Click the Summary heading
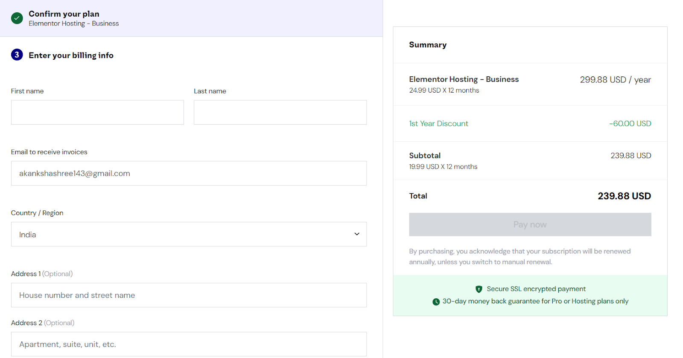Viewport: 683px width, 358px height. [x=428, y=45]
